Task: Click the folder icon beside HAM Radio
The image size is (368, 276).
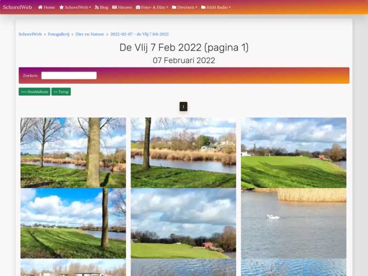Action: point(203,7)
